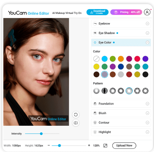Image resolution: width=154 pixels, height=152 pixels.
Task: Click the Eyebrow category icon
Action: 95,24
